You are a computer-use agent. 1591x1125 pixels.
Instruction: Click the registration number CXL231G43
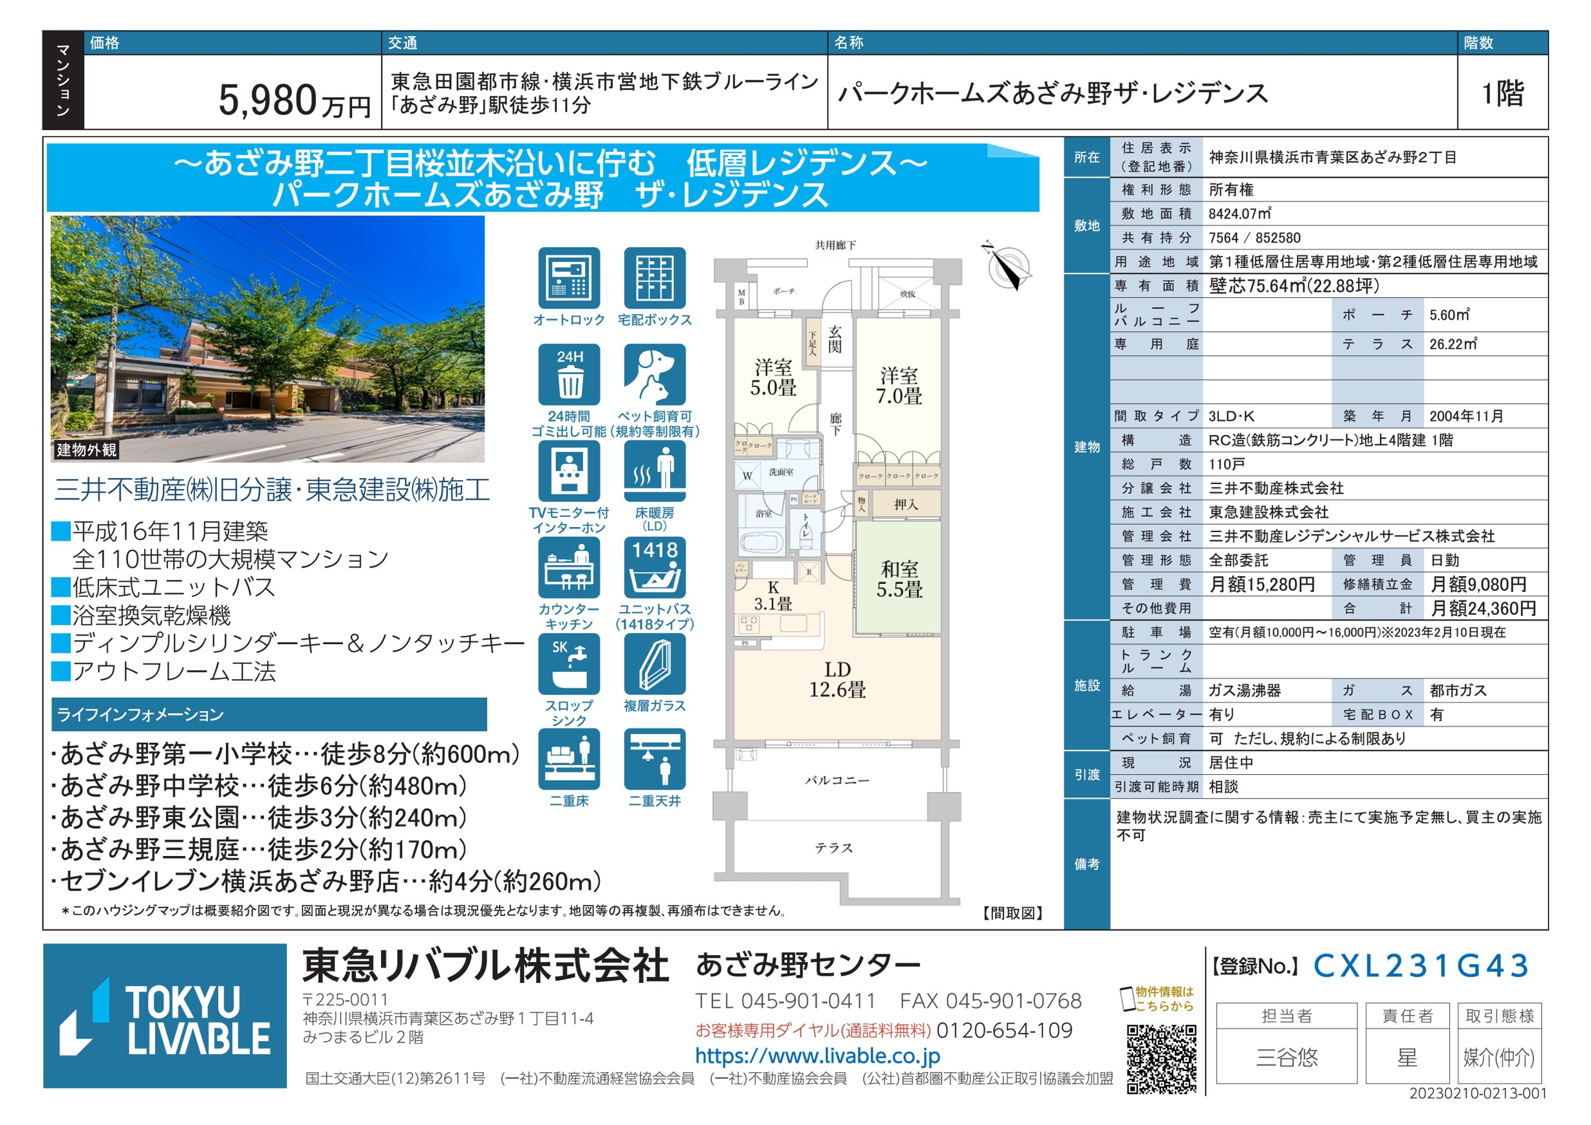(x=1420, y=965)
